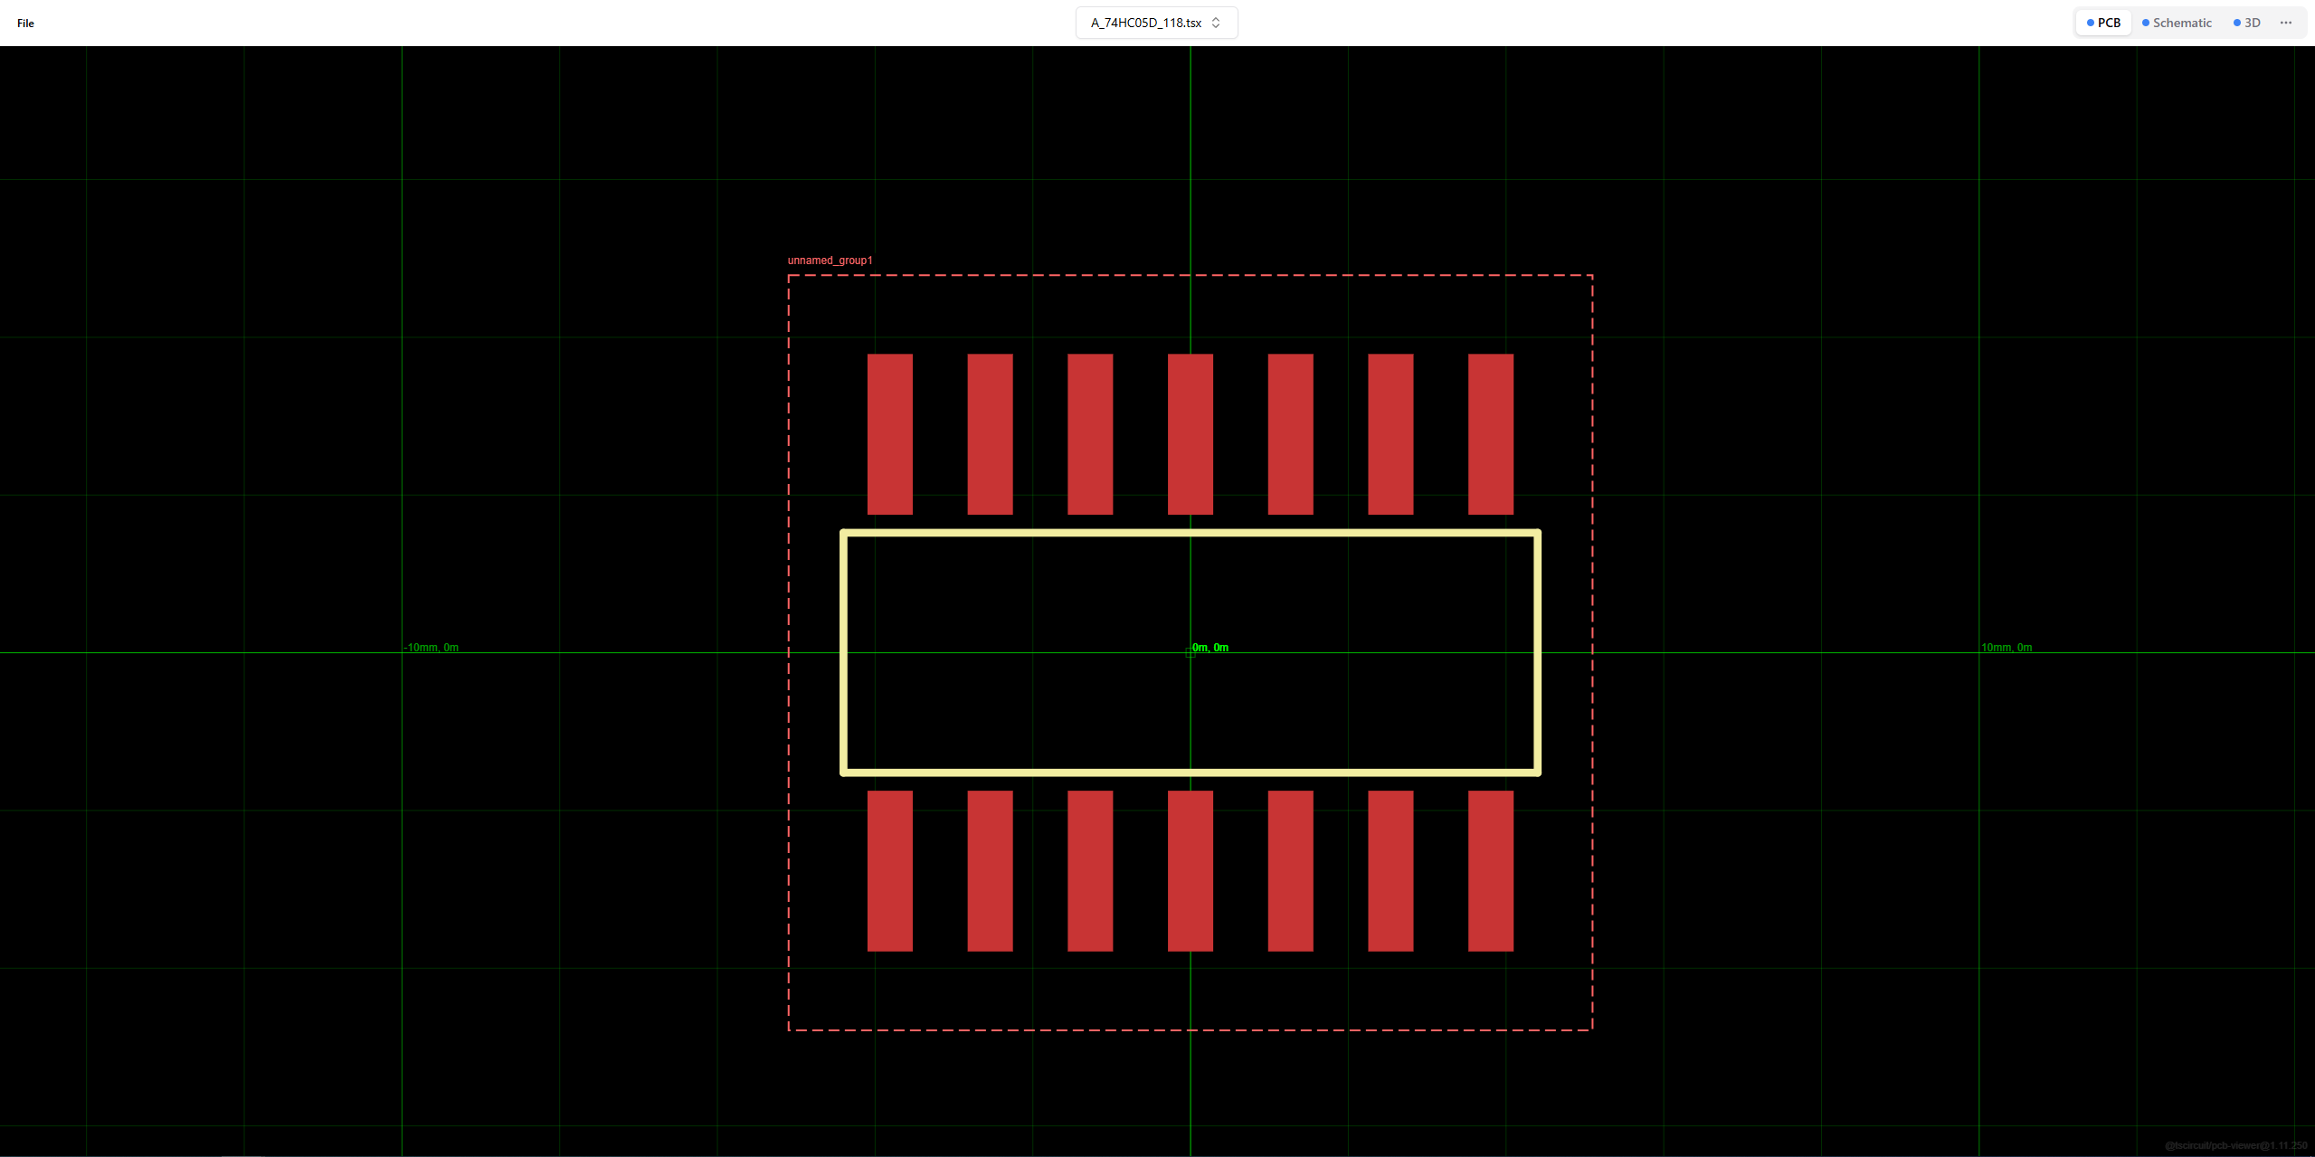Click the top row center pad
The width and height of the screenshot is (2315, 1157).
[x=1190, y=434]
